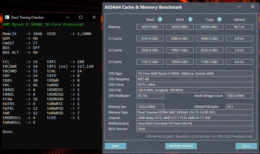Click the Copy info icon
Screen dimensions: 260x154
[219, 20]
